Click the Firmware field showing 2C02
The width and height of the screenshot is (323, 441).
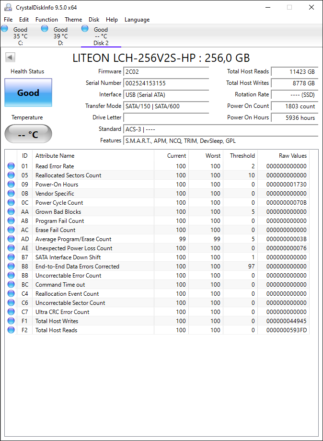coord(166,72)
